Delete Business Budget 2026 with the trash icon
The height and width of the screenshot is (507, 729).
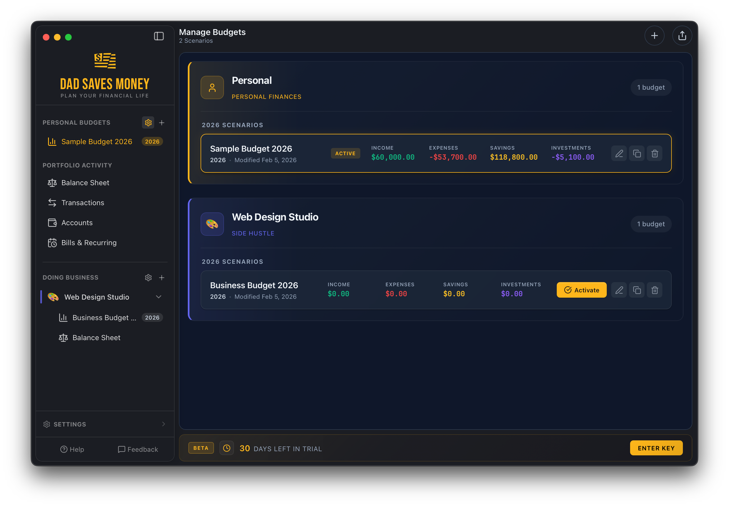tap(655, 290)
